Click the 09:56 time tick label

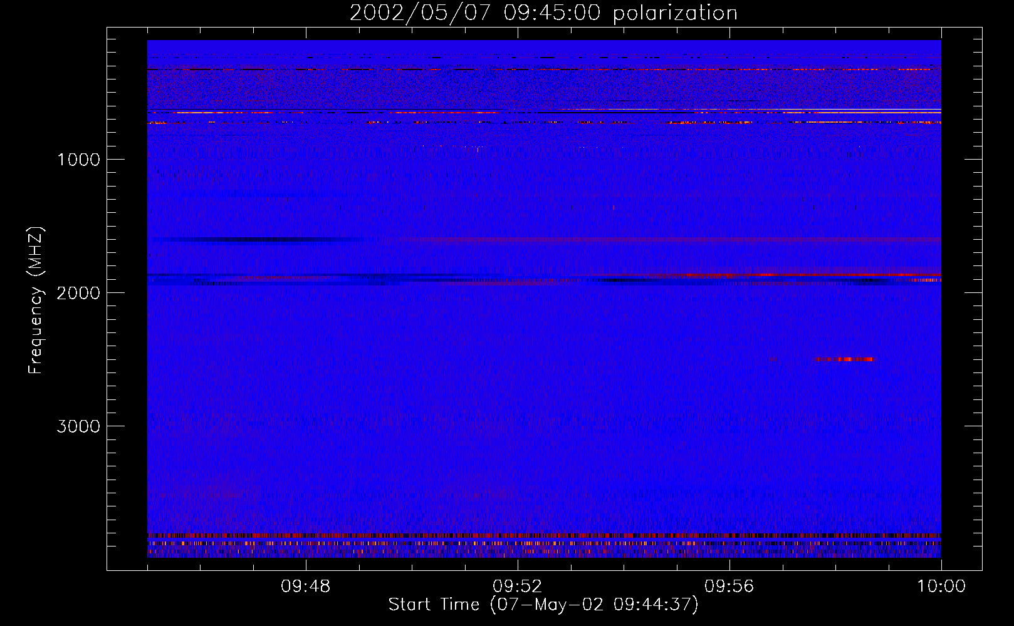[x=729, y=587]
